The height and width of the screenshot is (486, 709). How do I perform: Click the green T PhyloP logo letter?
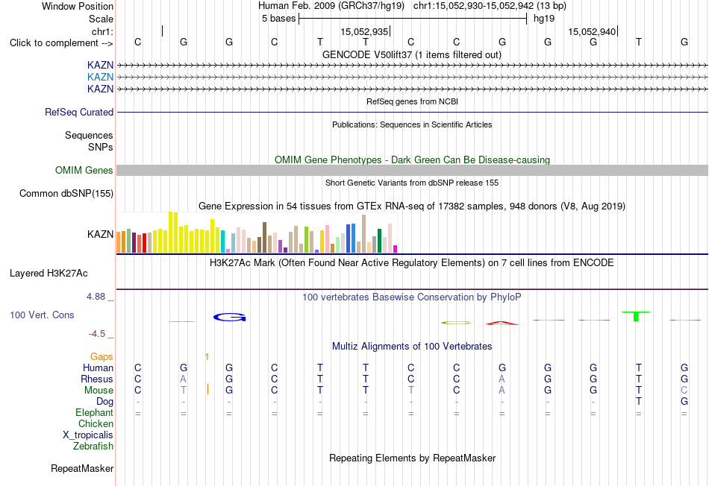[x=636, y=316]
